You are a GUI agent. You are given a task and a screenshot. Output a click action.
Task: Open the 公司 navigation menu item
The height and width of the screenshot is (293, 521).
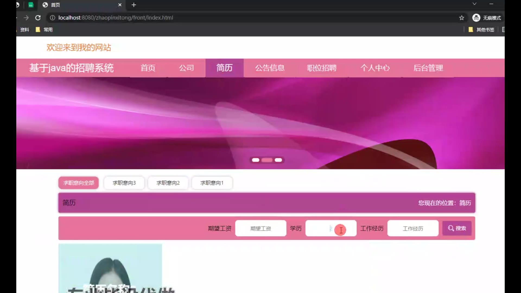click(186, 68)
